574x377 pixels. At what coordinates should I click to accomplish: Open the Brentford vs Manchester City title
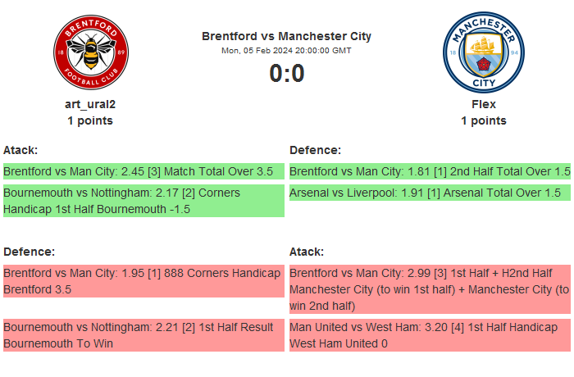coord(286,36)
